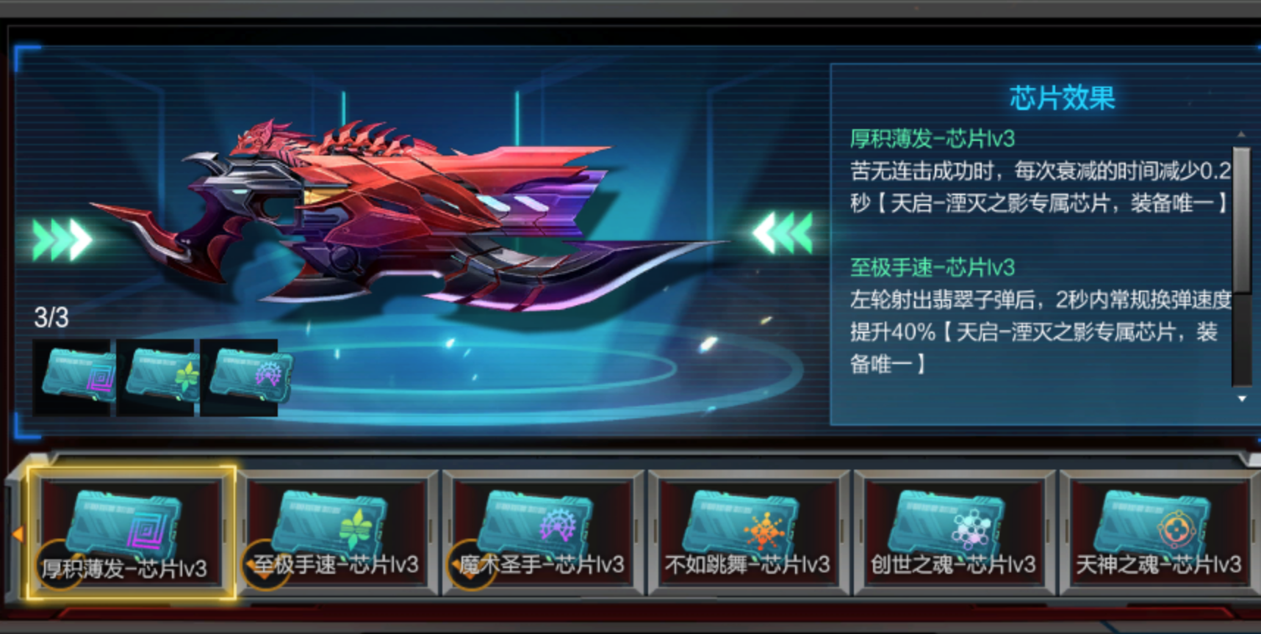The image size is (1261, 634).
Task: Click the orange left arrow of chip list
Action: tap(18, 534)
